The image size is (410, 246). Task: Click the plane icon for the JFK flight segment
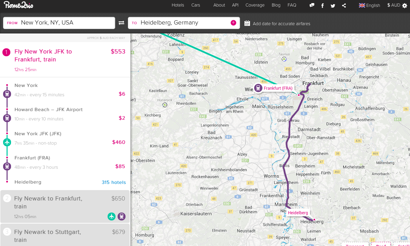[7, 142]
